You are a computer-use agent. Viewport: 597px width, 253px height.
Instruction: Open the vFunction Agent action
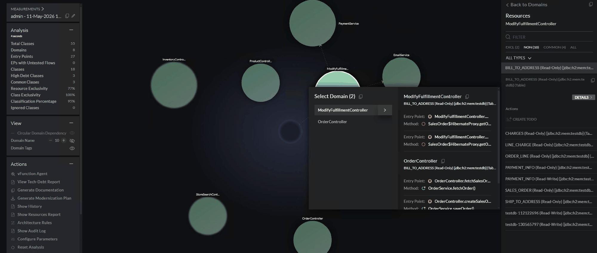[x=32, y=174]
